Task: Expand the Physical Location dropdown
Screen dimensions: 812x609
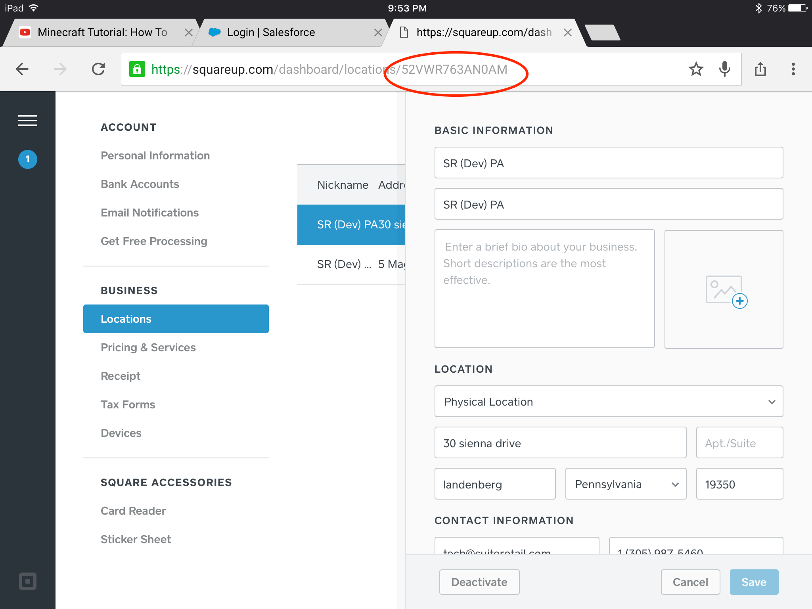Action: (609, 402)
